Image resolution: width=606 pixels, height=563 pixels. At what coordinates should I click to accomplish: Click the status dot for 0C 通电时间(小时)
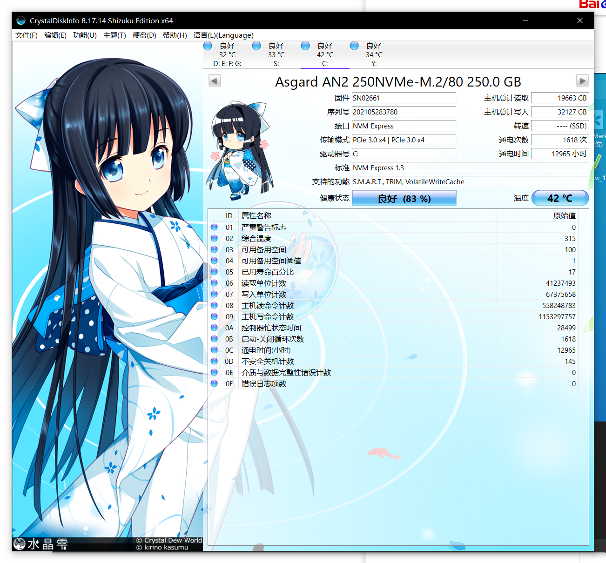pos(214,350)
